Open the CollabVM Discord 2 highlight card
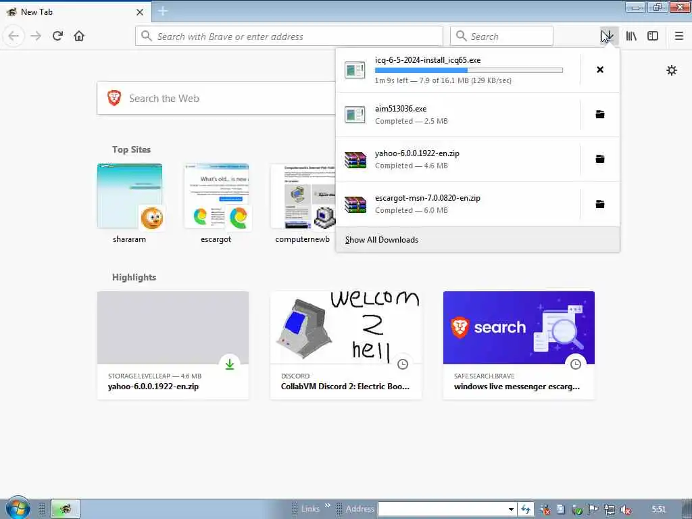This screenshot has width=692, height=519. [x=346, y=345]
